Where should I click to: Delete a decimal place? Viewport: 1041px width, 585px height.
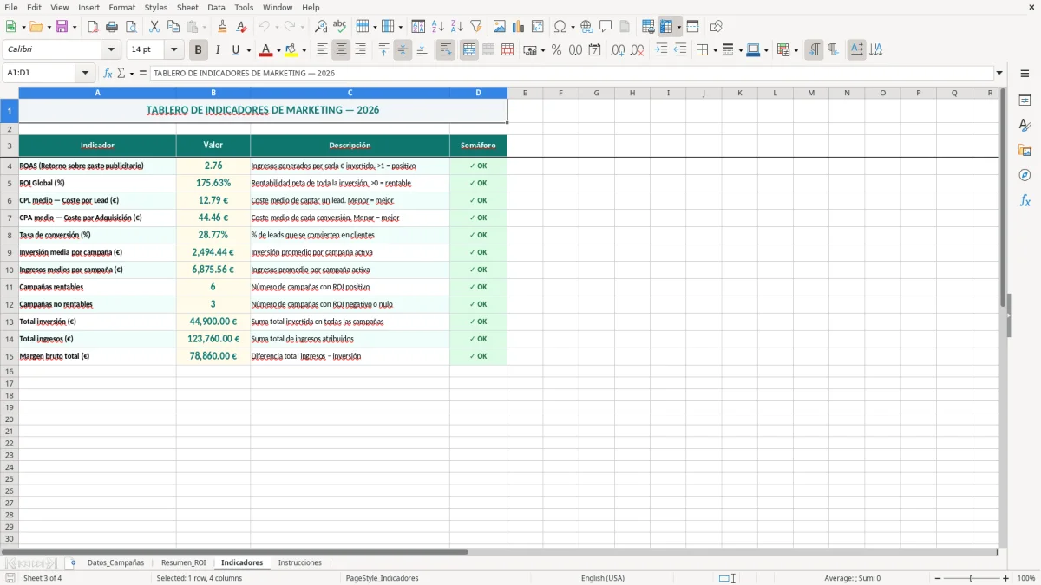click(638, 50)
